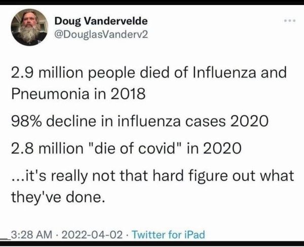Click the '...it's really not that hard' line
Viewport: 304px width, 247px height.
[x=153, y=176]
